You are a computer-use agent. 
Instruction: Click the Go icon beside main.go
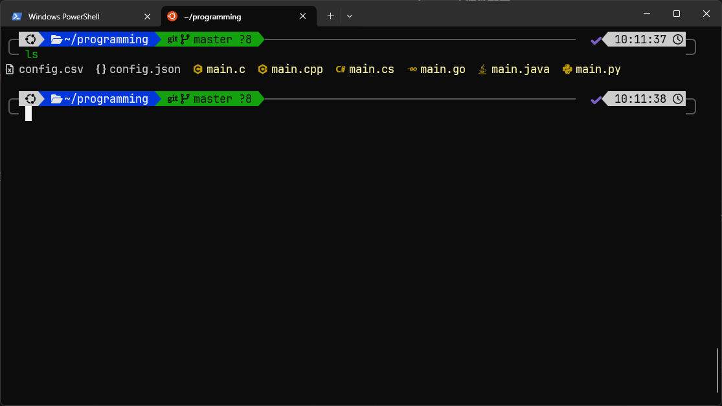(412, 69)
